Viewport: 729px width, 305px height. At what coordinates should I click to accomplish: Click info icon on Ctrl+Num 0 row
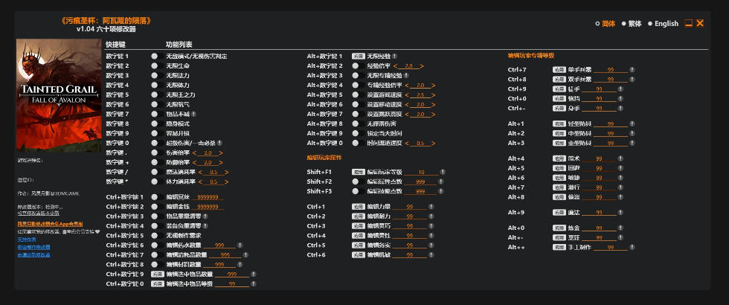pos(254,283)
